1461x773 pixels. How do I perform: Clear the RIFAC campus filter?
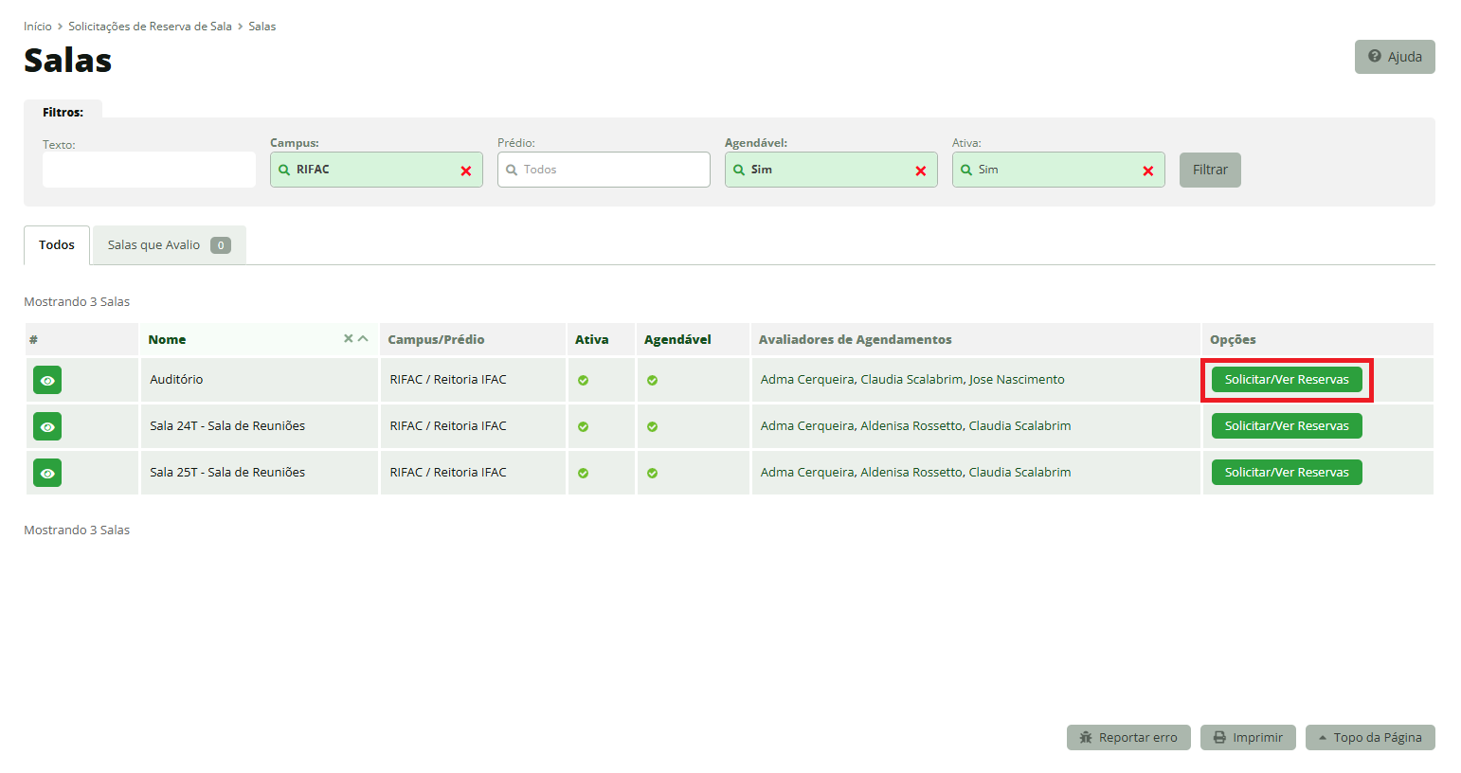tap(466, 171)
